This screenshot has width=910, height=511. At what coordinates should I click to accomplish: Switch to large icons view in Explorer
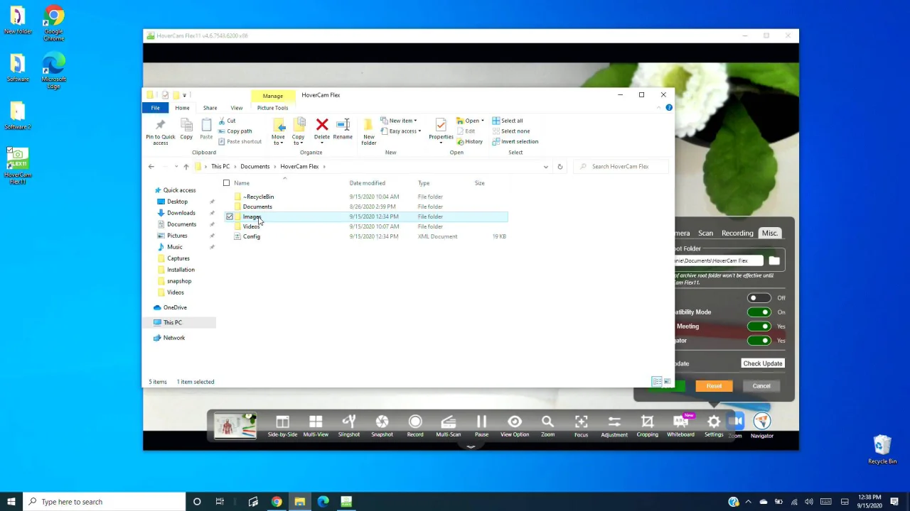pos(667,382)
